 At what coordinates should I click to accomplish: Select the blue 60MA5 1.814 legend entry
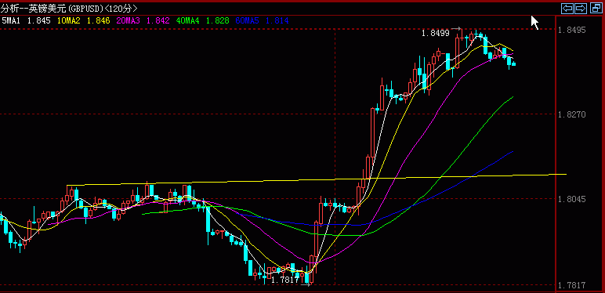point(262,21)
